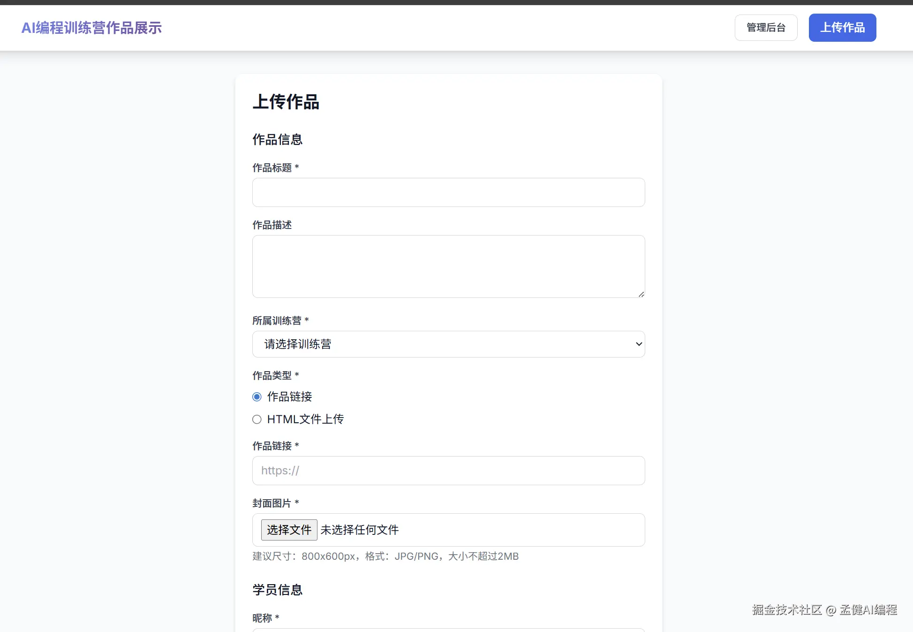Click the textarea resize handle corner
This screenshot has height=632, width=913.
pos(641,294)
